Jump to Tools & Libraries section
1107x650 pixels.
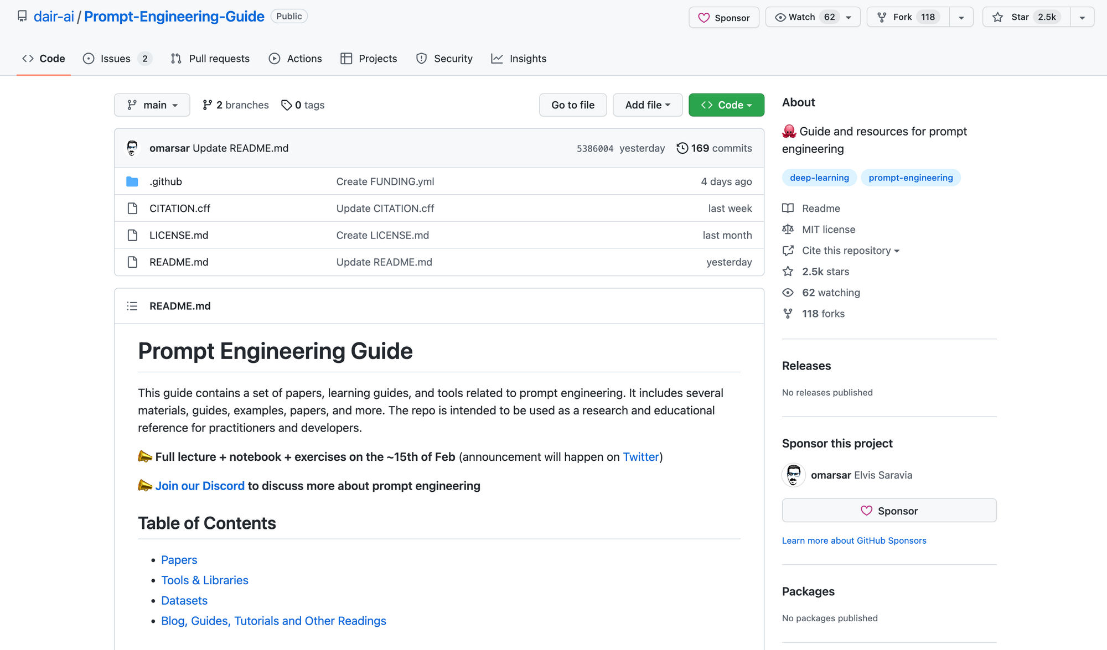tap(205, 580)
